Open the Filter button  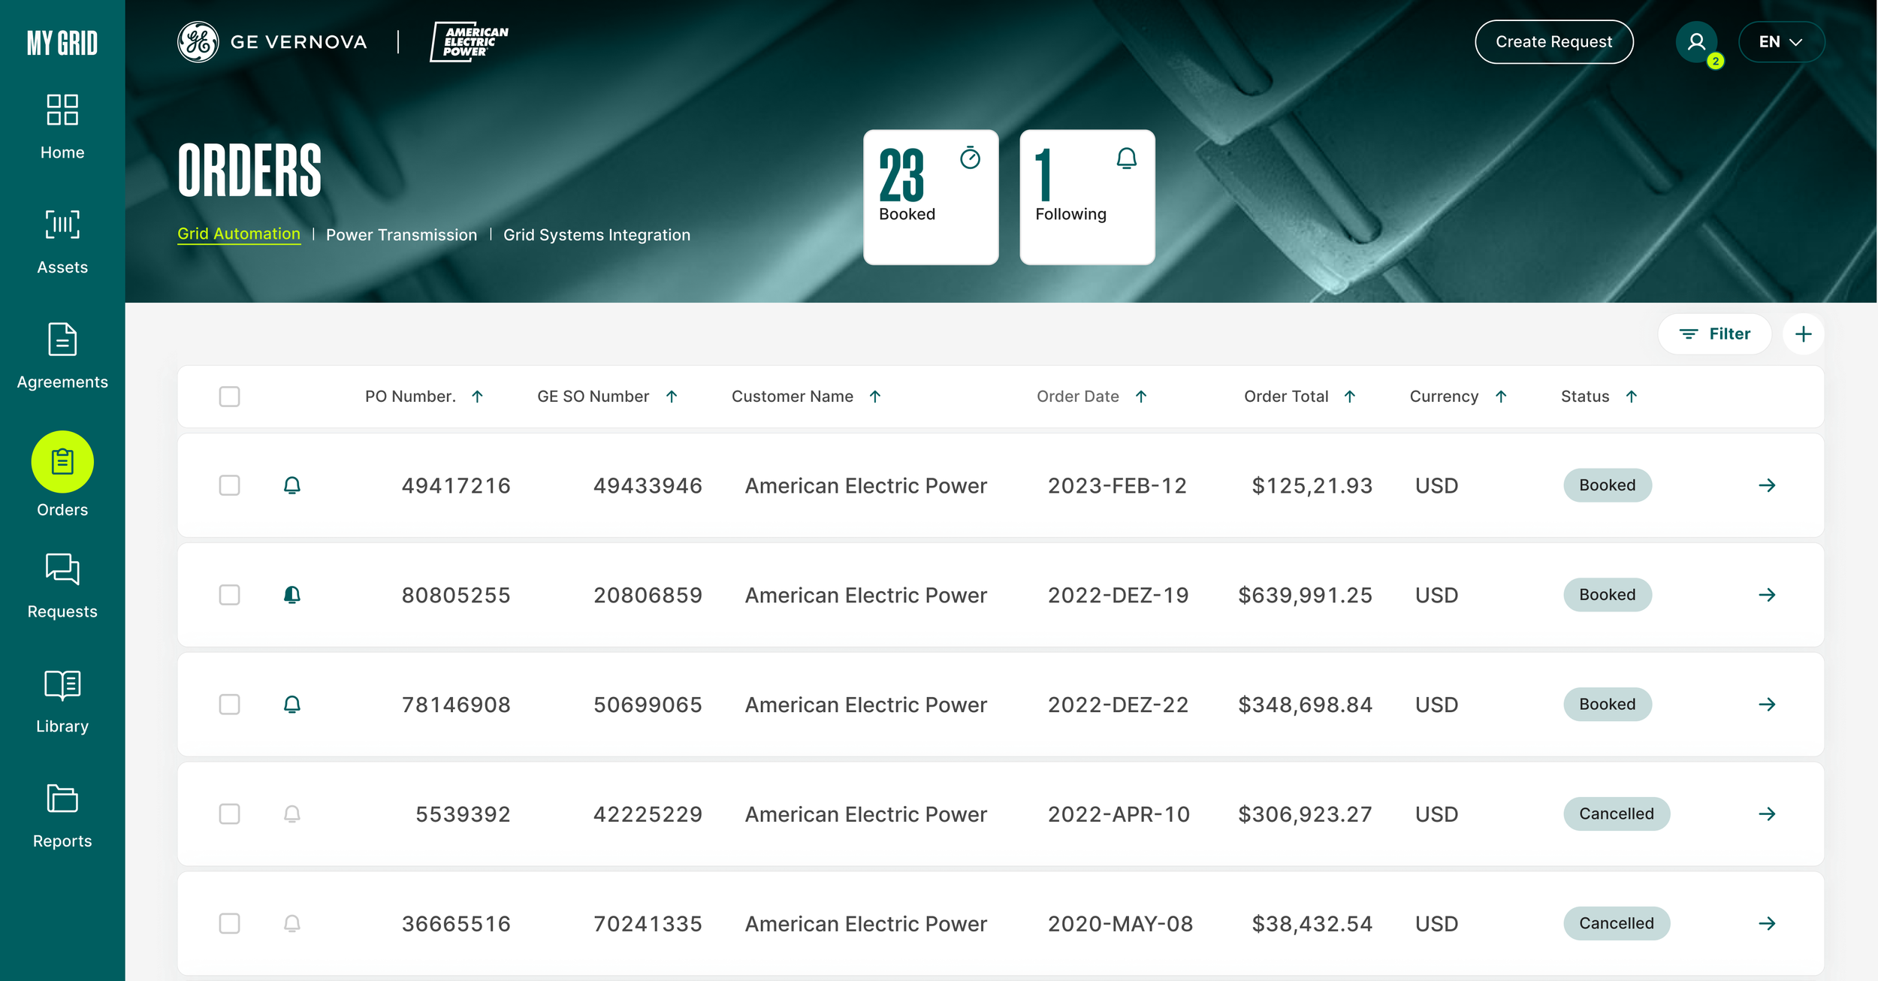1714,334
